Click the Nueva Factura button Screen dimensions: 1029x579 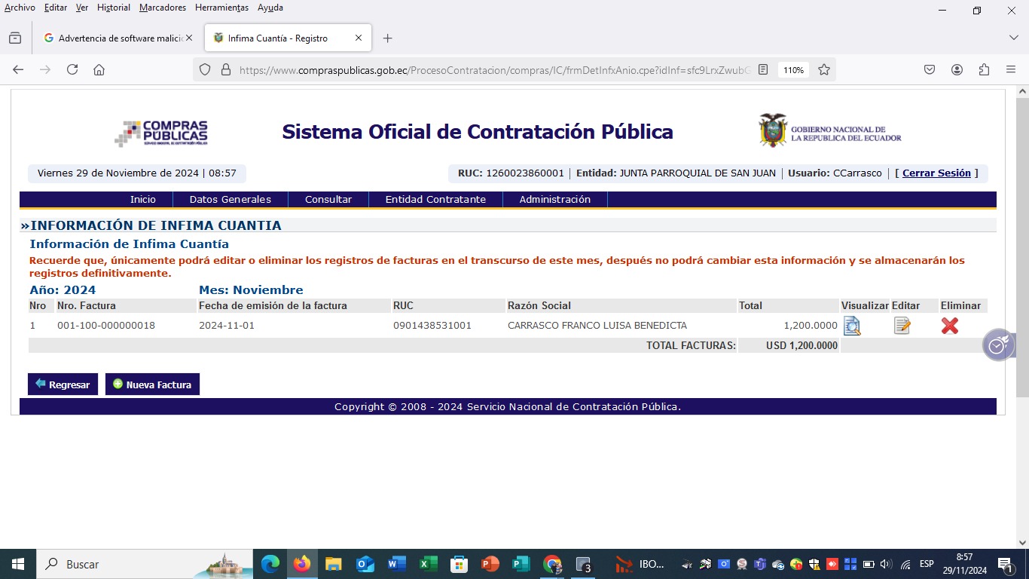[152, 384]
